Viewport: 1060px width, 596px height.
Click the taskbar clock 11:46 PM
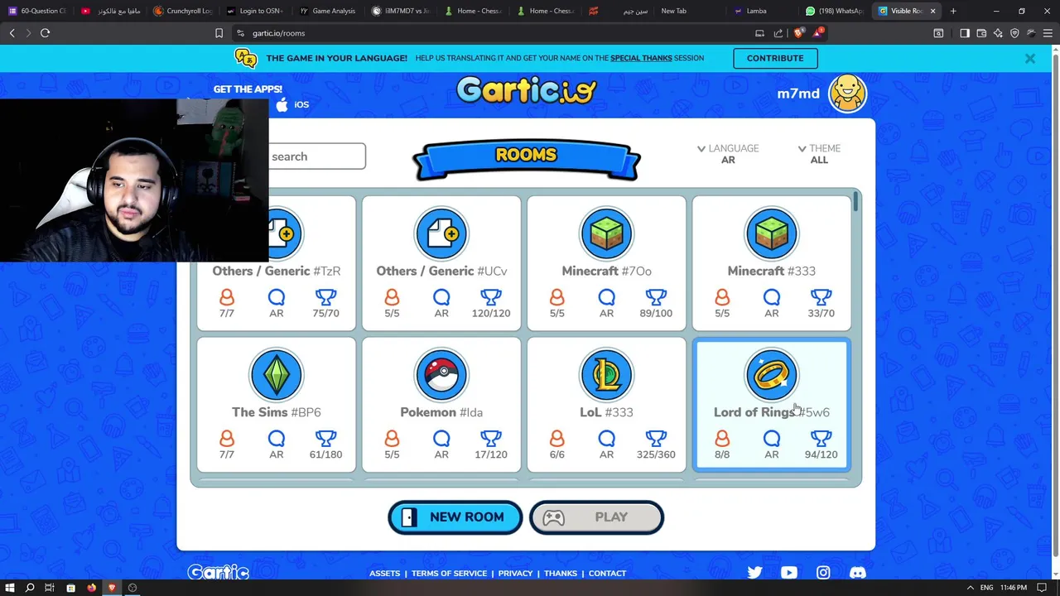1014,588
